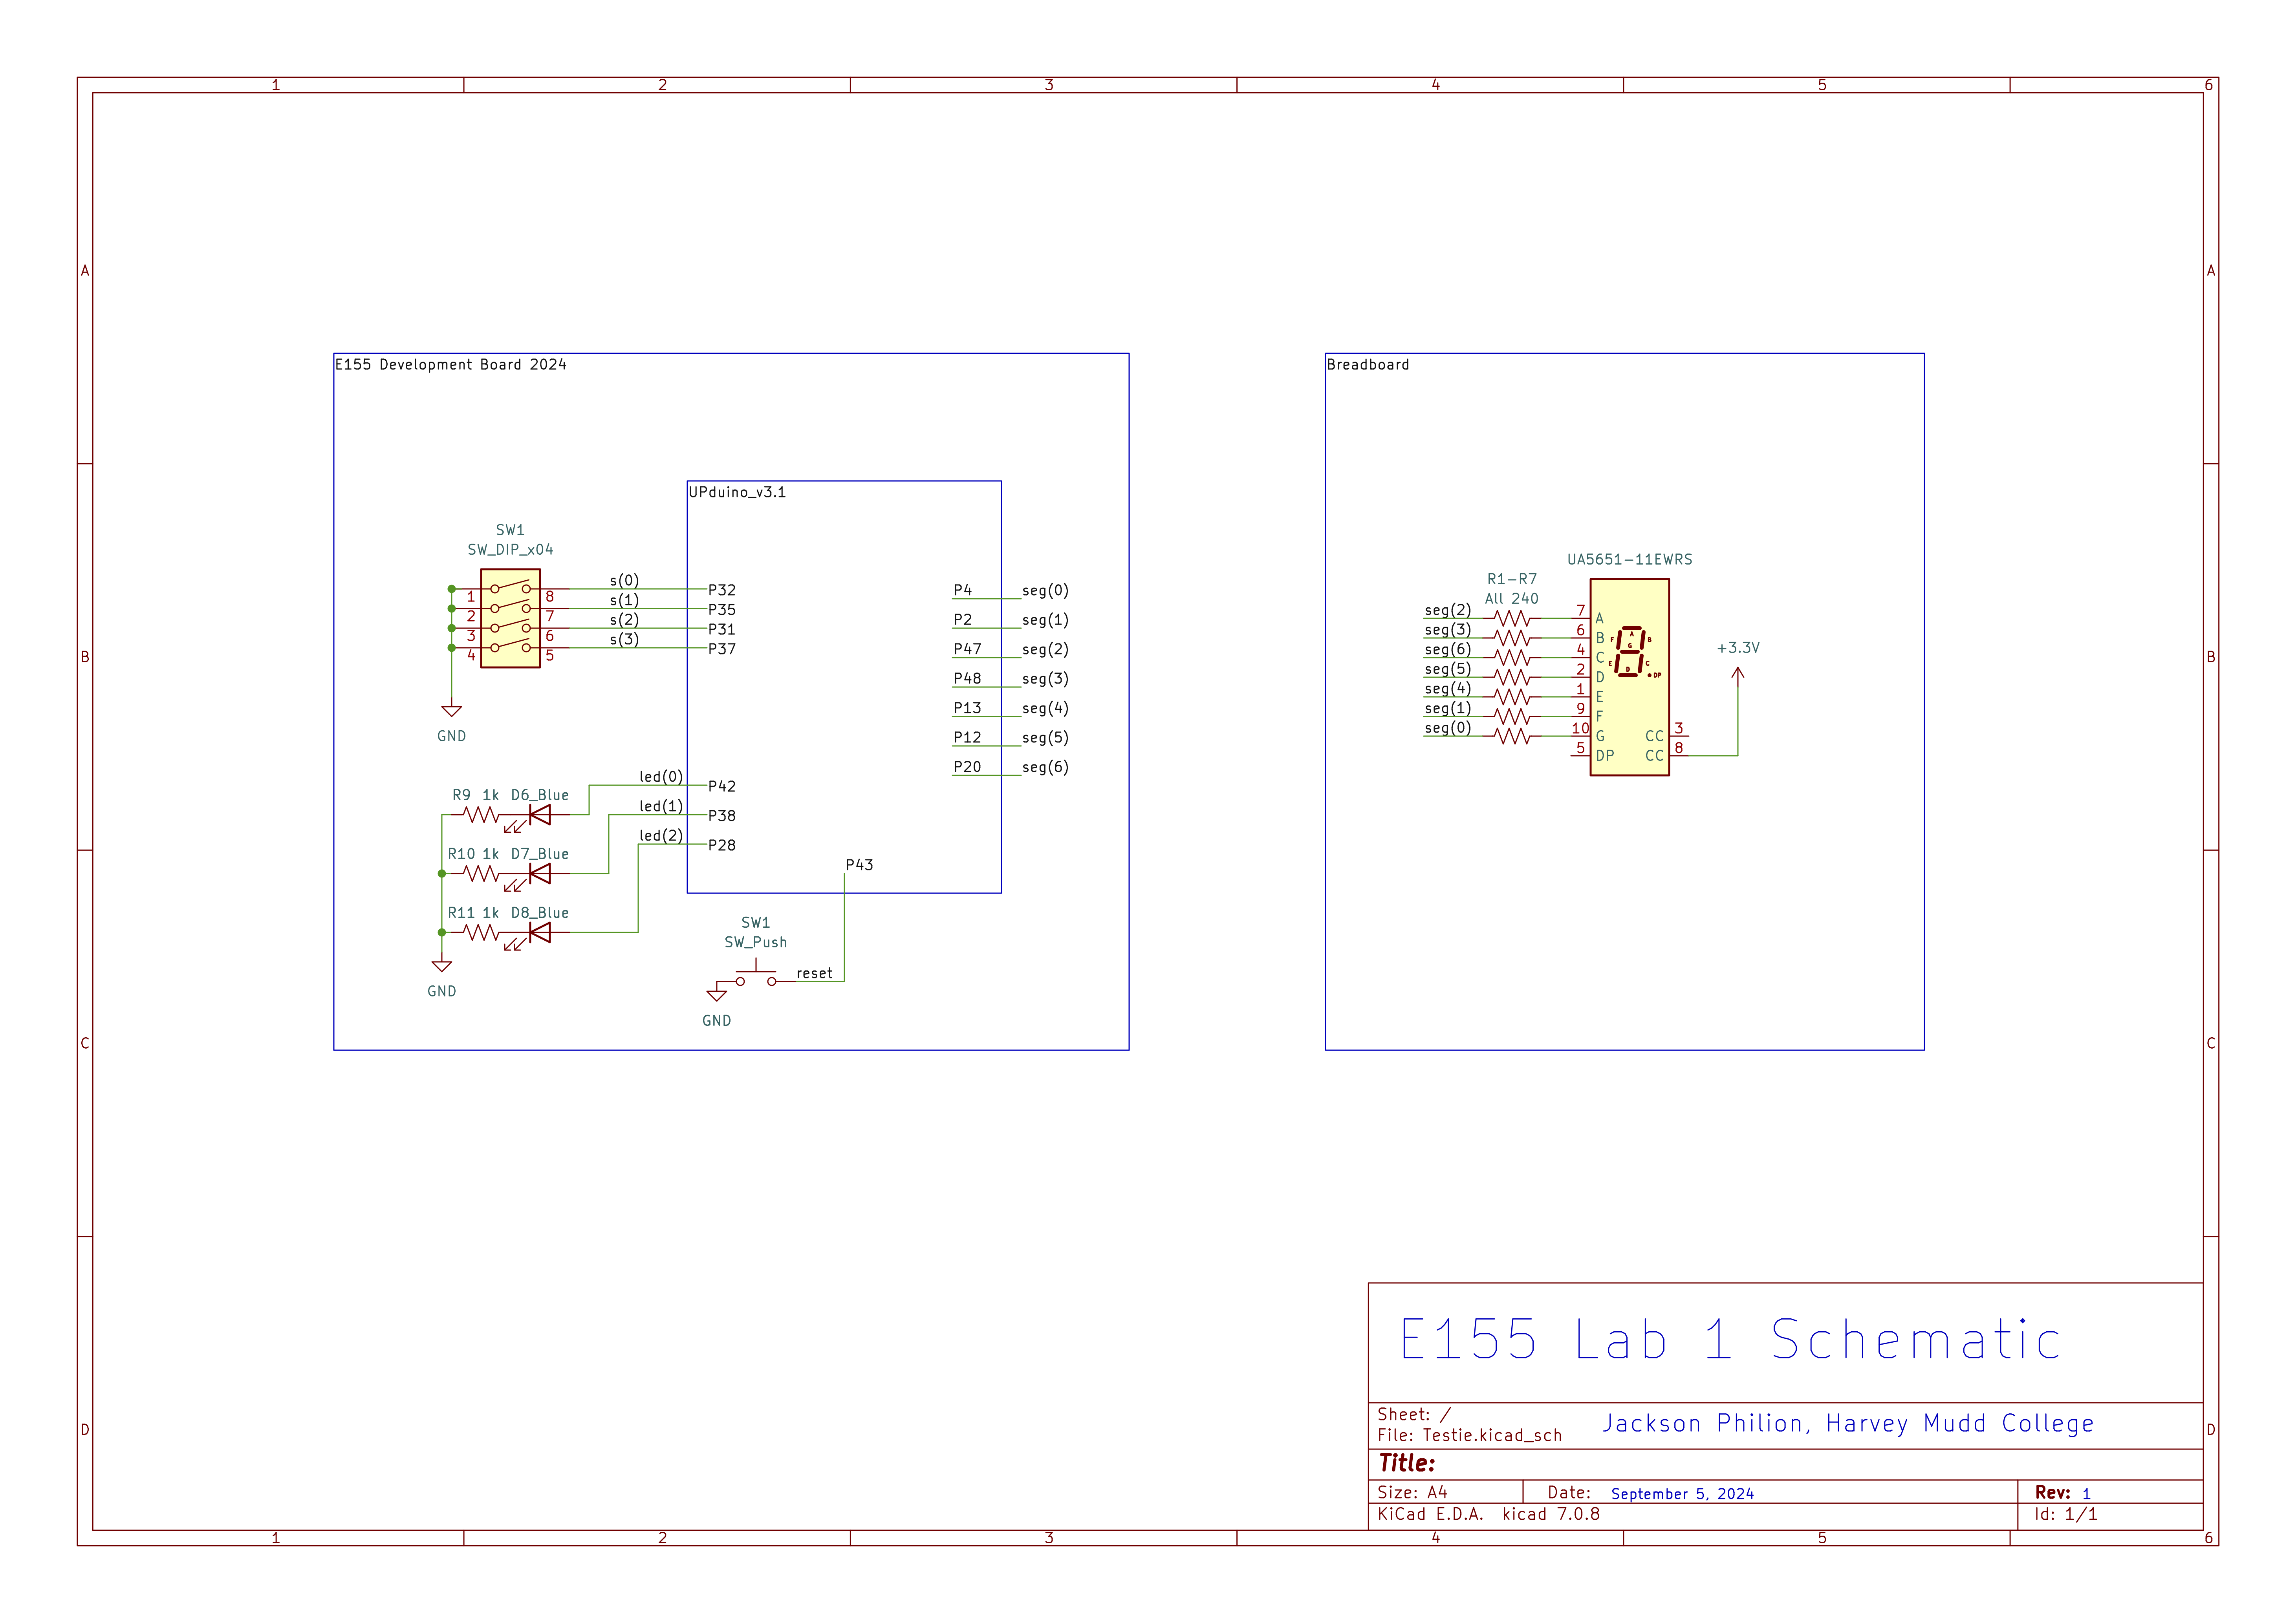
Task: Click the September 5, 2024 date
Action: 1682,1494
